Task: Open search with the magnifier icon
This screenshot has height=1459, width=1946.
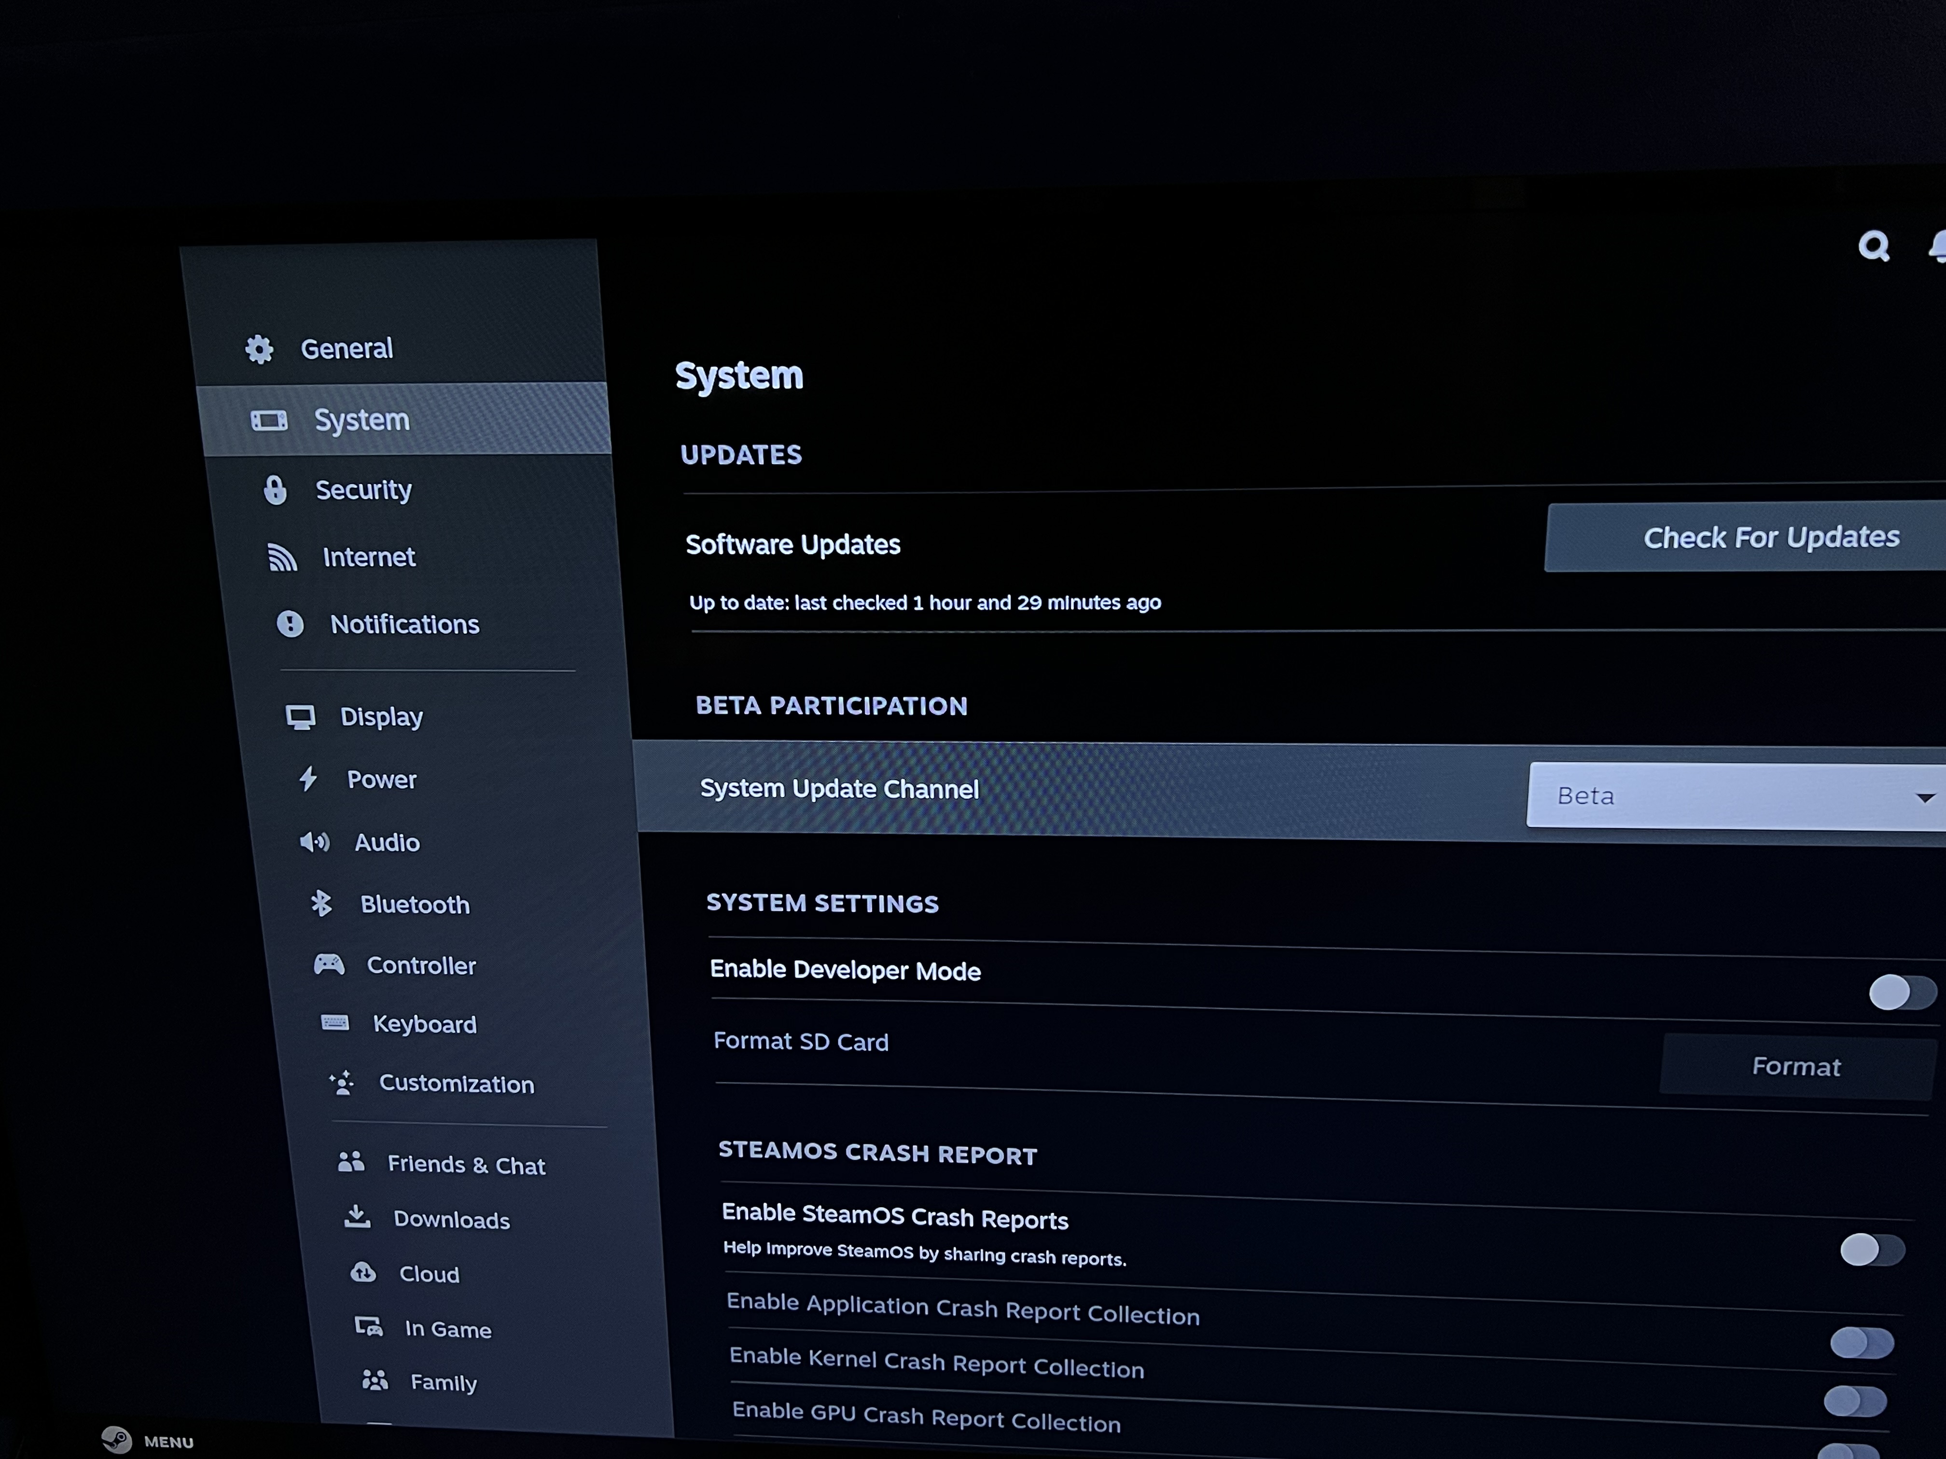Action: tap(1874, 246)
